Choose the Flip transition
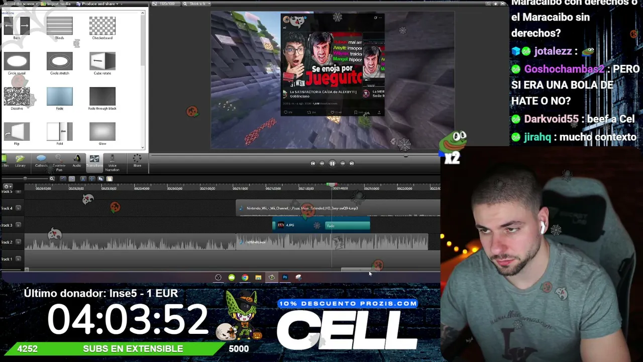The image size is (643, 362). click(x=17, y=131)
